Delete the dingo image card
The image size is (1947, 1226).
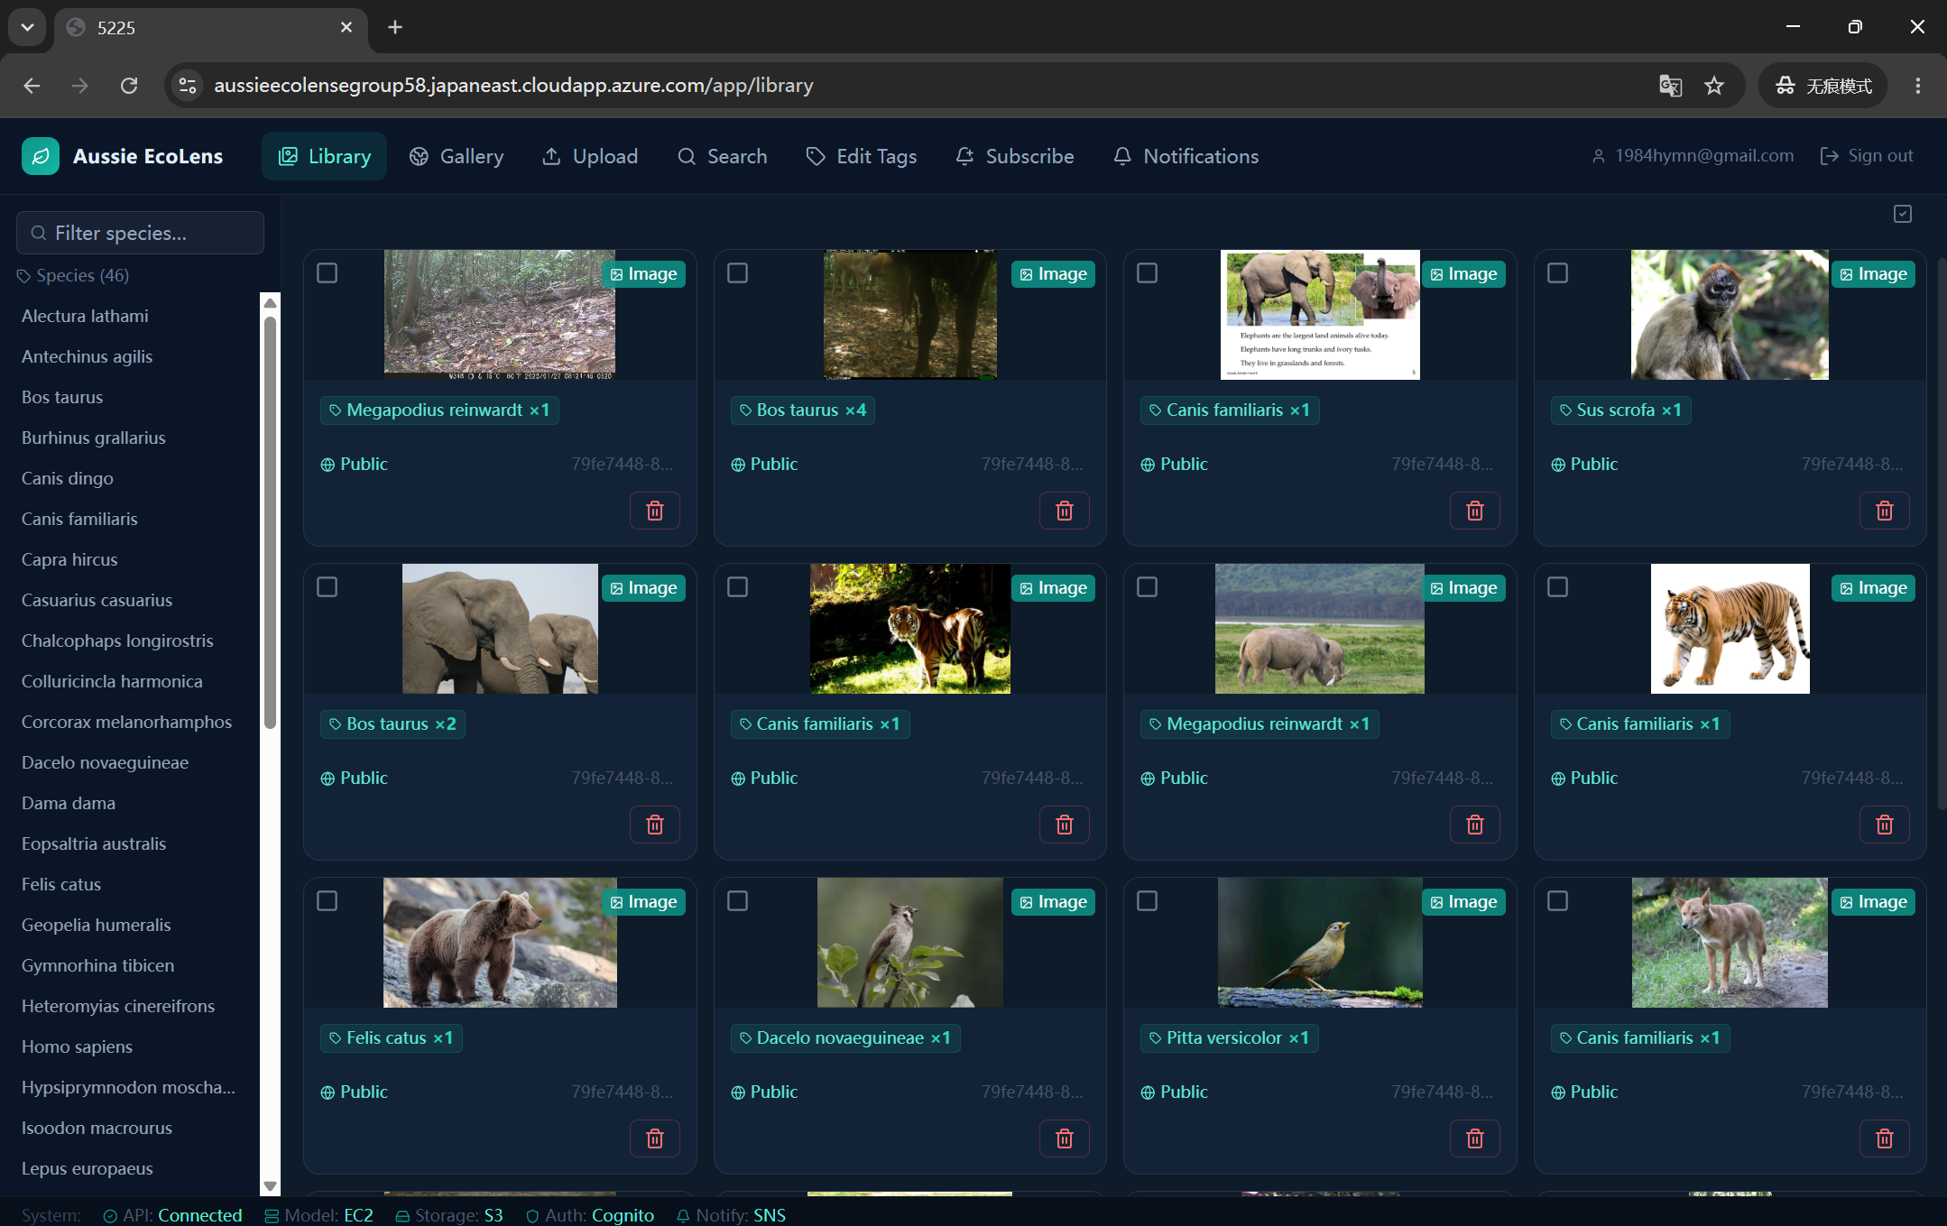click(1885, 1138)
